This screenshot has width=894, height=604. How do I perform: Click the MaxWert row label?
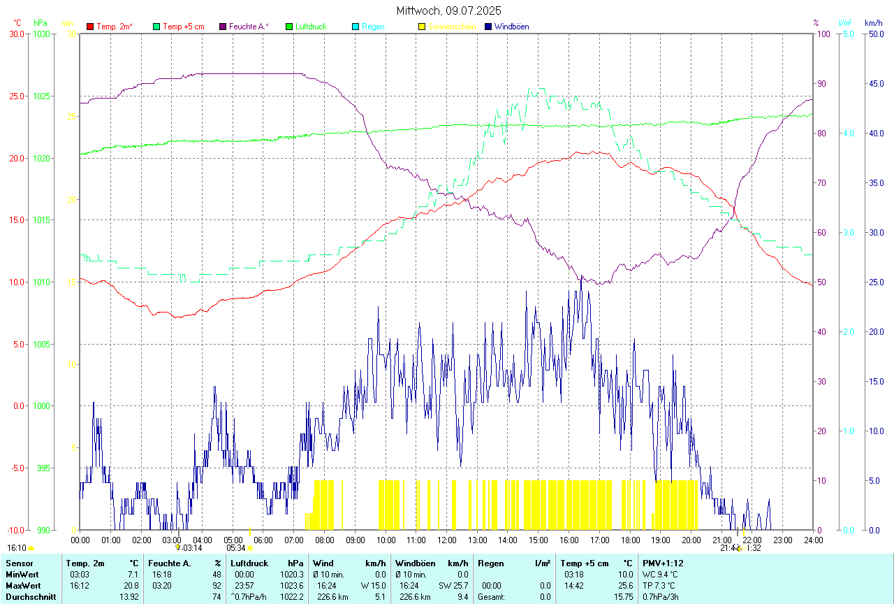[x=24, y=585]
